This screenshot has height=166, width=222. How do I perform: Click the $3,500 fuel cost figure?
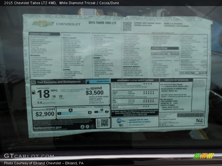point(95,93)
